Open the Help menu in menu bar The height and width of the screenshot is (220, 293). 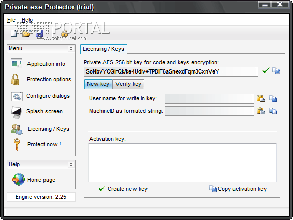tap(27, 20)
